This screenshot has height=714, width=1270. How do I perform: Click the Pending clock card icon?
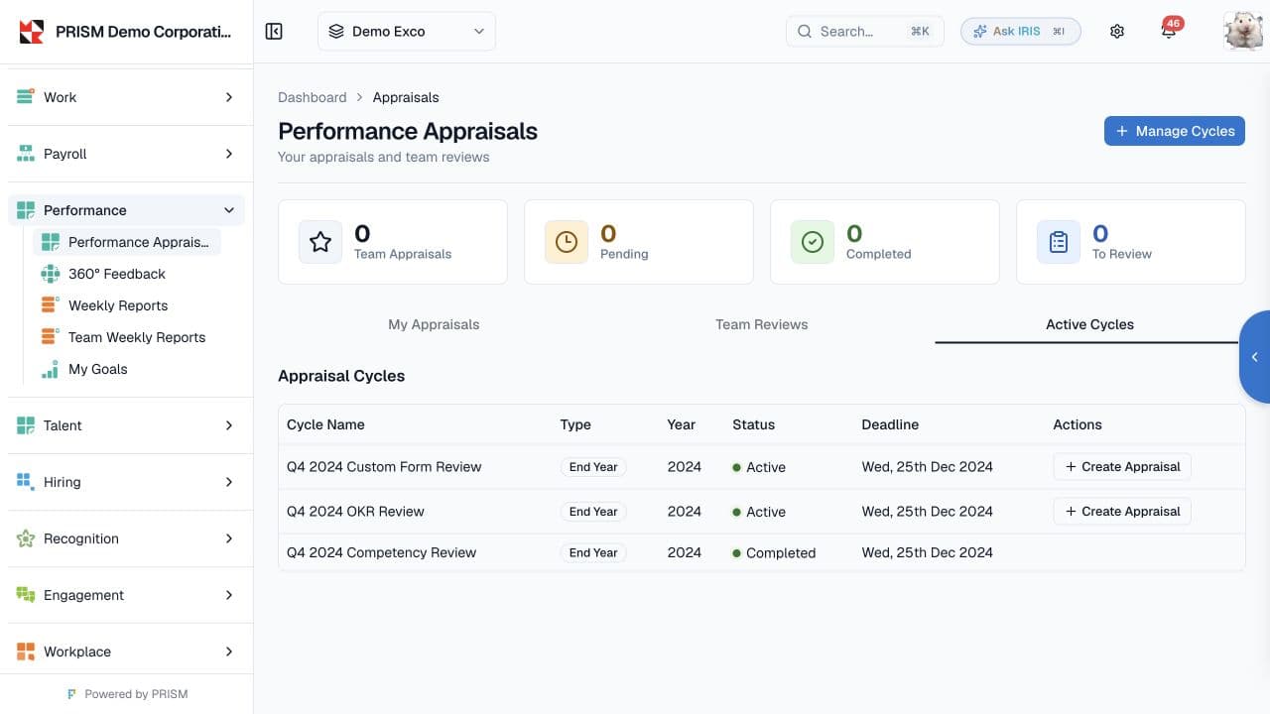[567, 242]
